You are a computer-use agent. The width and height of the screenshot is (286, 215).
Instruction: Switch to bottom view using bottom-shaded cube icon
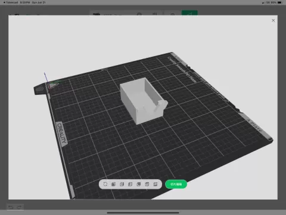coord(155,184)
